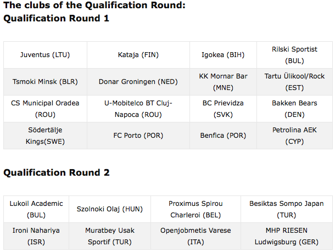Select the MHP RIESEN Ludwigsburg (GER) cell

(287, 236)
